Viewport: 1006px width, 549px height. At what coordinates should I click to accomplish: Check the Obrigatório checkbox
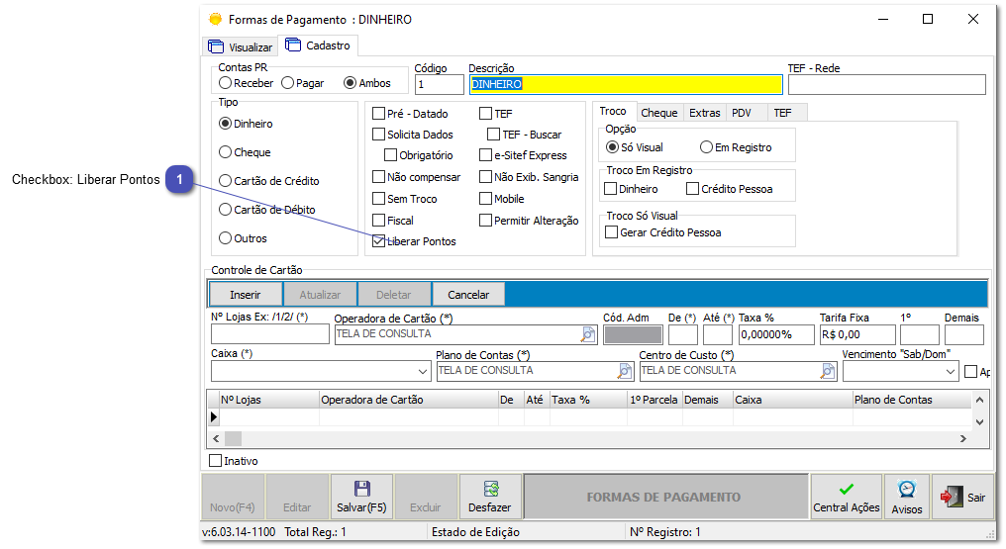click(x=390, y=155)
